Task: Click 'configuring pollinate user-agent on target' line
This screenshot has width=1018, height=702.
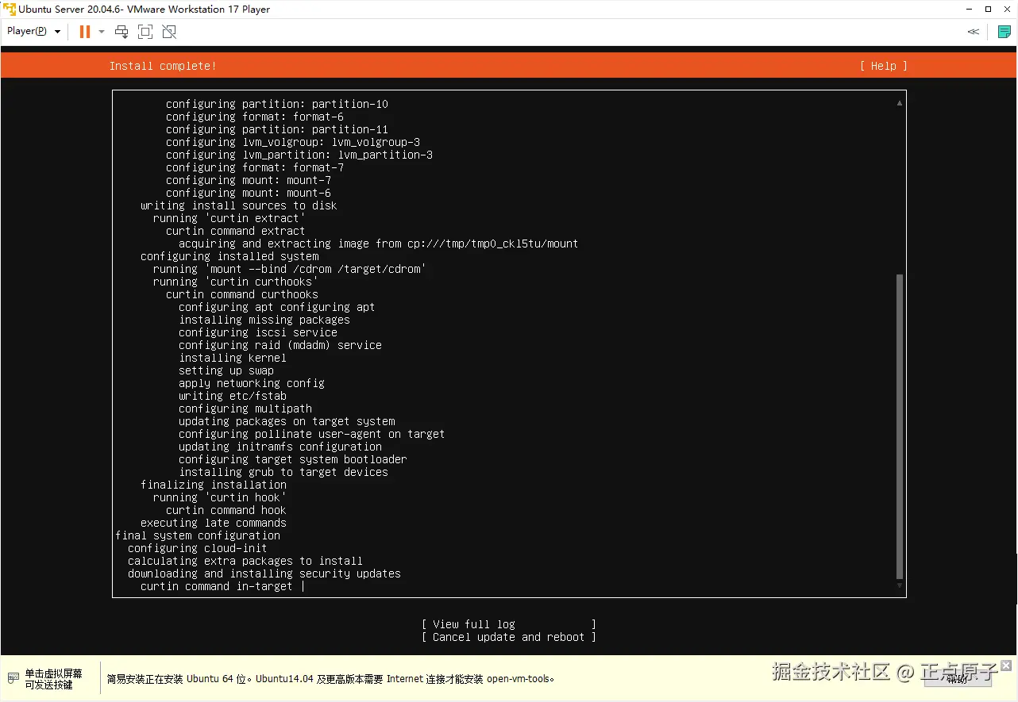Action: (312, 434)
